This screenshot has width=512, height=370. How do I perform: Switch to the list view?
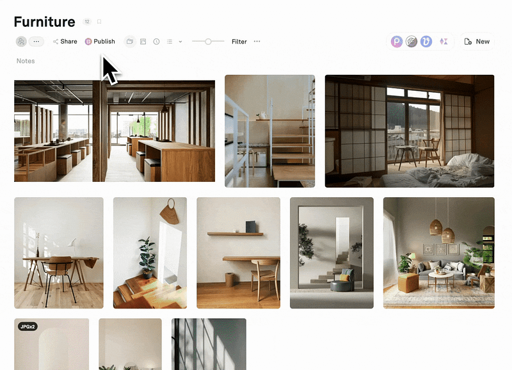[x=170, y=42]
